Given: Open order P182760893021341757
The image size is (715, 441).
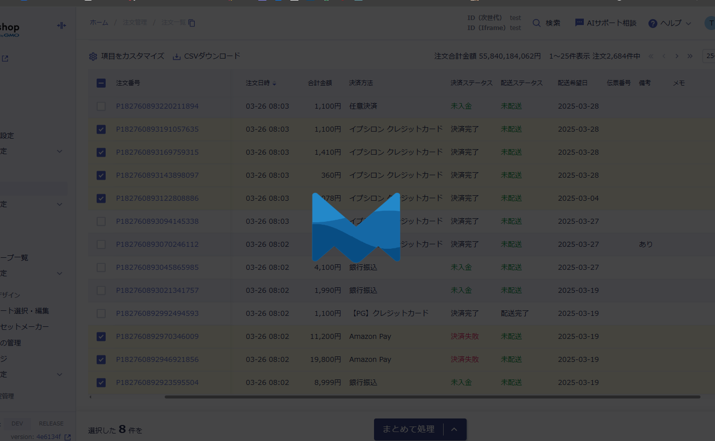Looking at the screenshot, I should click(x=157, y=290).
